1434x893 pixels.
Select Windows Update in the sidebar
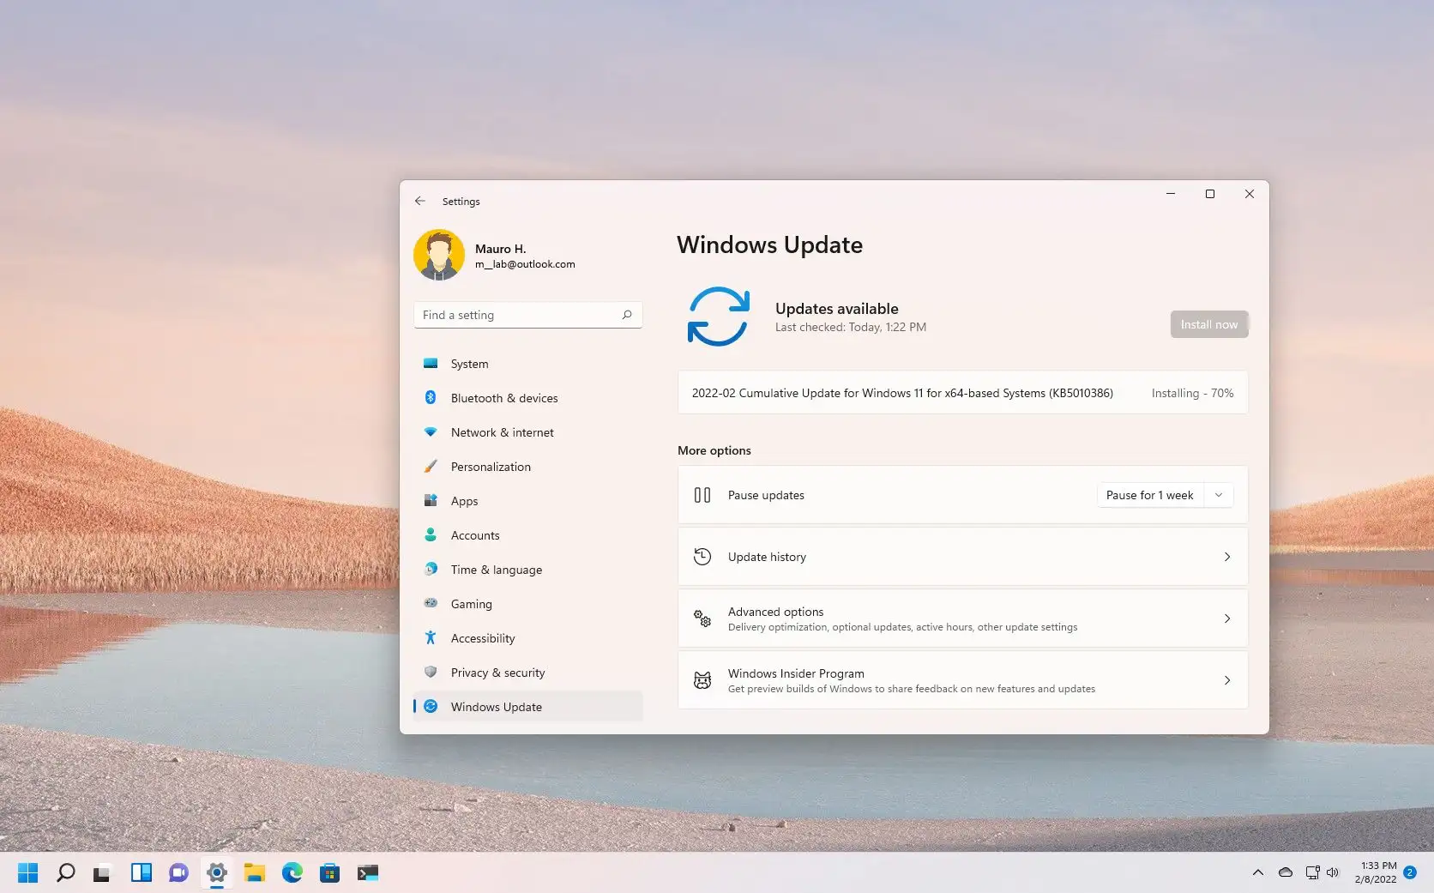pos(527,707)
